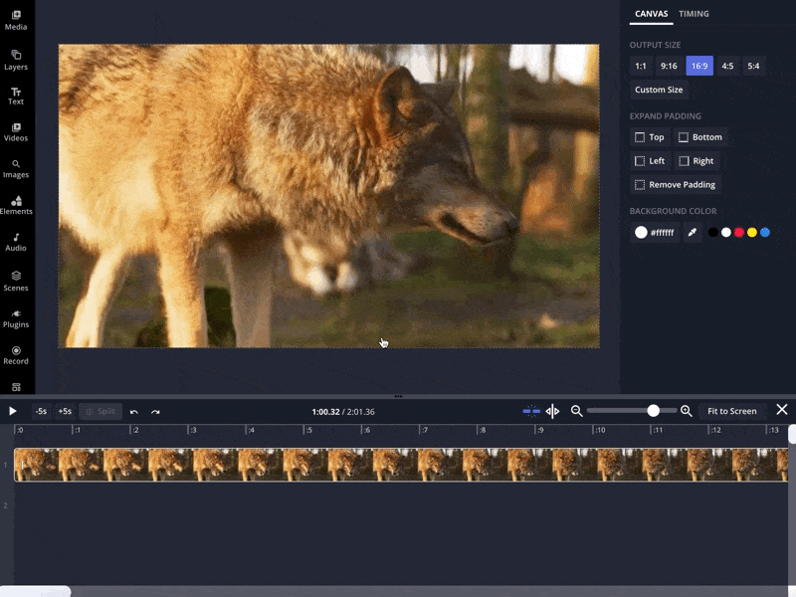Screen dimensions: 796x597
Task: Select the Text tool in sidebar
Action: 16,96
